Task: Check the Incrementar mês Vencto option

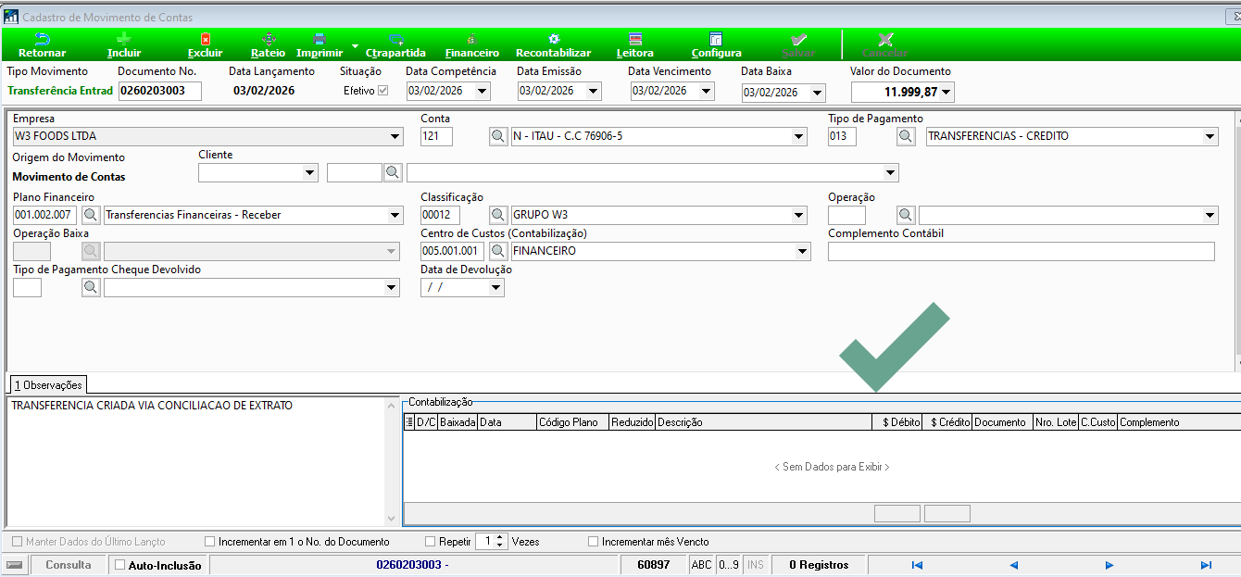Action: point(594,542)
